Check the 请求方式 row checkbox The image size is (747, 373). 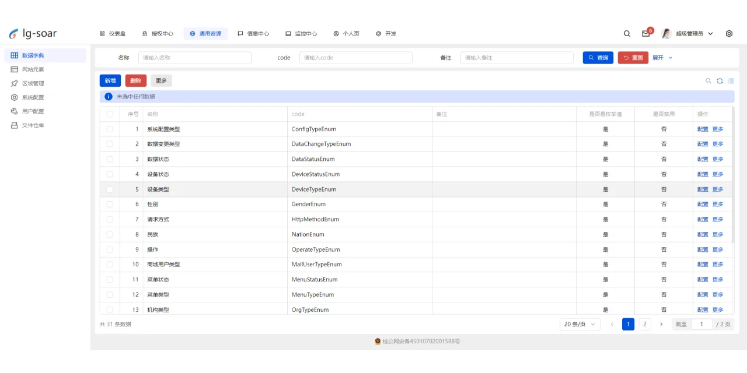(x=110, y=220)
